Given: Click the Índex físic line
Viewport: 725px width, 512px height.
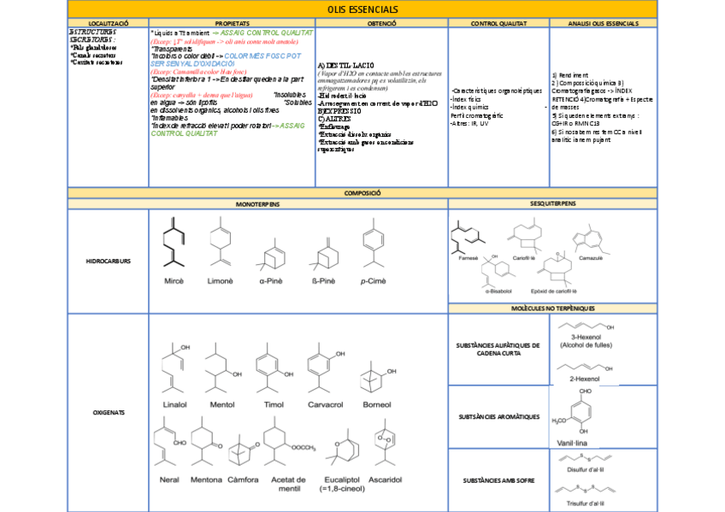Looking at the screenshot, I should [x=466, y=99].
